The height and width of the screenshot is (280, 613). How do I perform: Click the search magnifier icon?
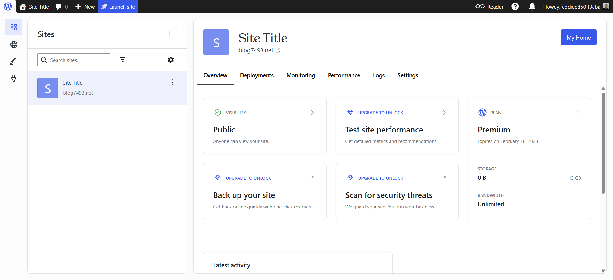[44, 60]
